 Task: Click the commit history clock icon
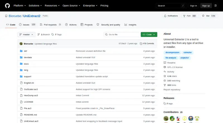pos(141,44)
